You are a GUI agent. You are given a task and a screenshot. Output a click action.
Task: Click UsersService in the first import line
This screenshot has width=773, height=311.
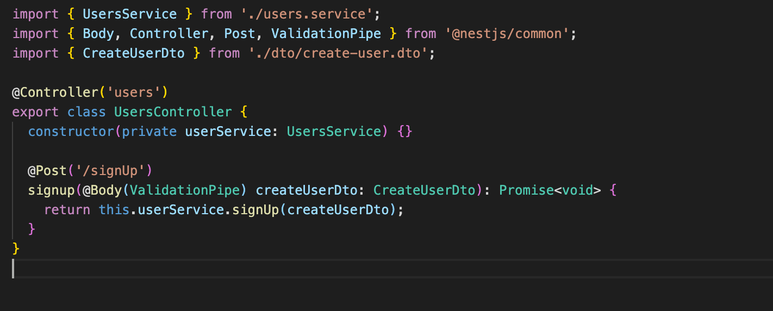point(130,14)
